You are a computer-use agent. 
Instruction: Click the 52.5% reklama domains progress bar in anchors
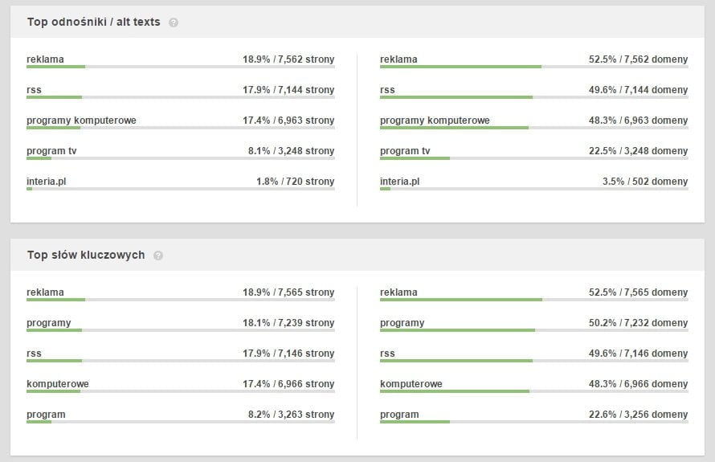click(460, 67)
